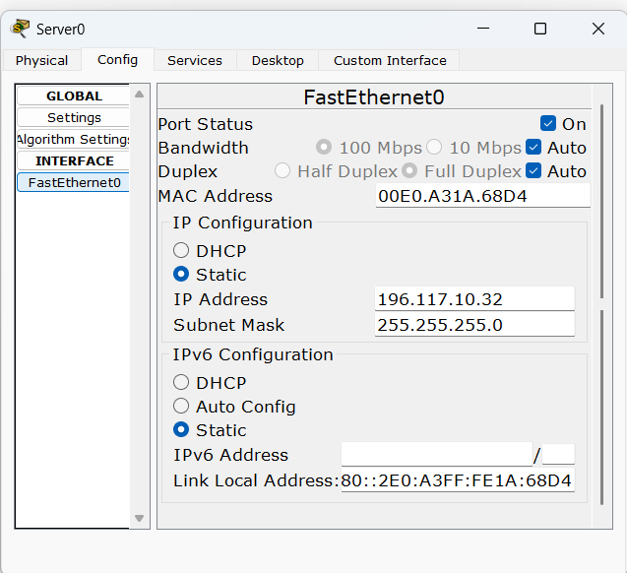
Task: Open the Desktop tab
Action: point(278,61)
